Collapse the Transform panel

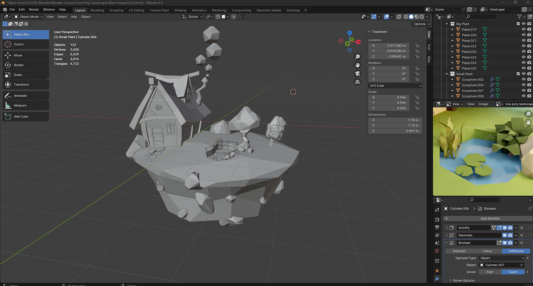[369, 32]
